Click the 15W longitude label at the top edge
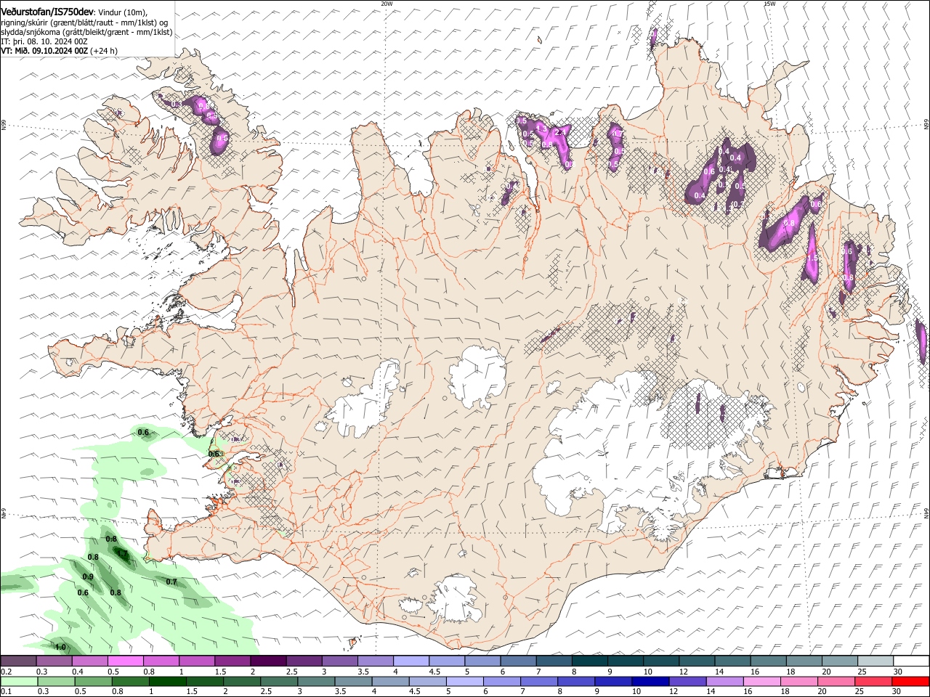Screen dimensions: 930x697 769,4
